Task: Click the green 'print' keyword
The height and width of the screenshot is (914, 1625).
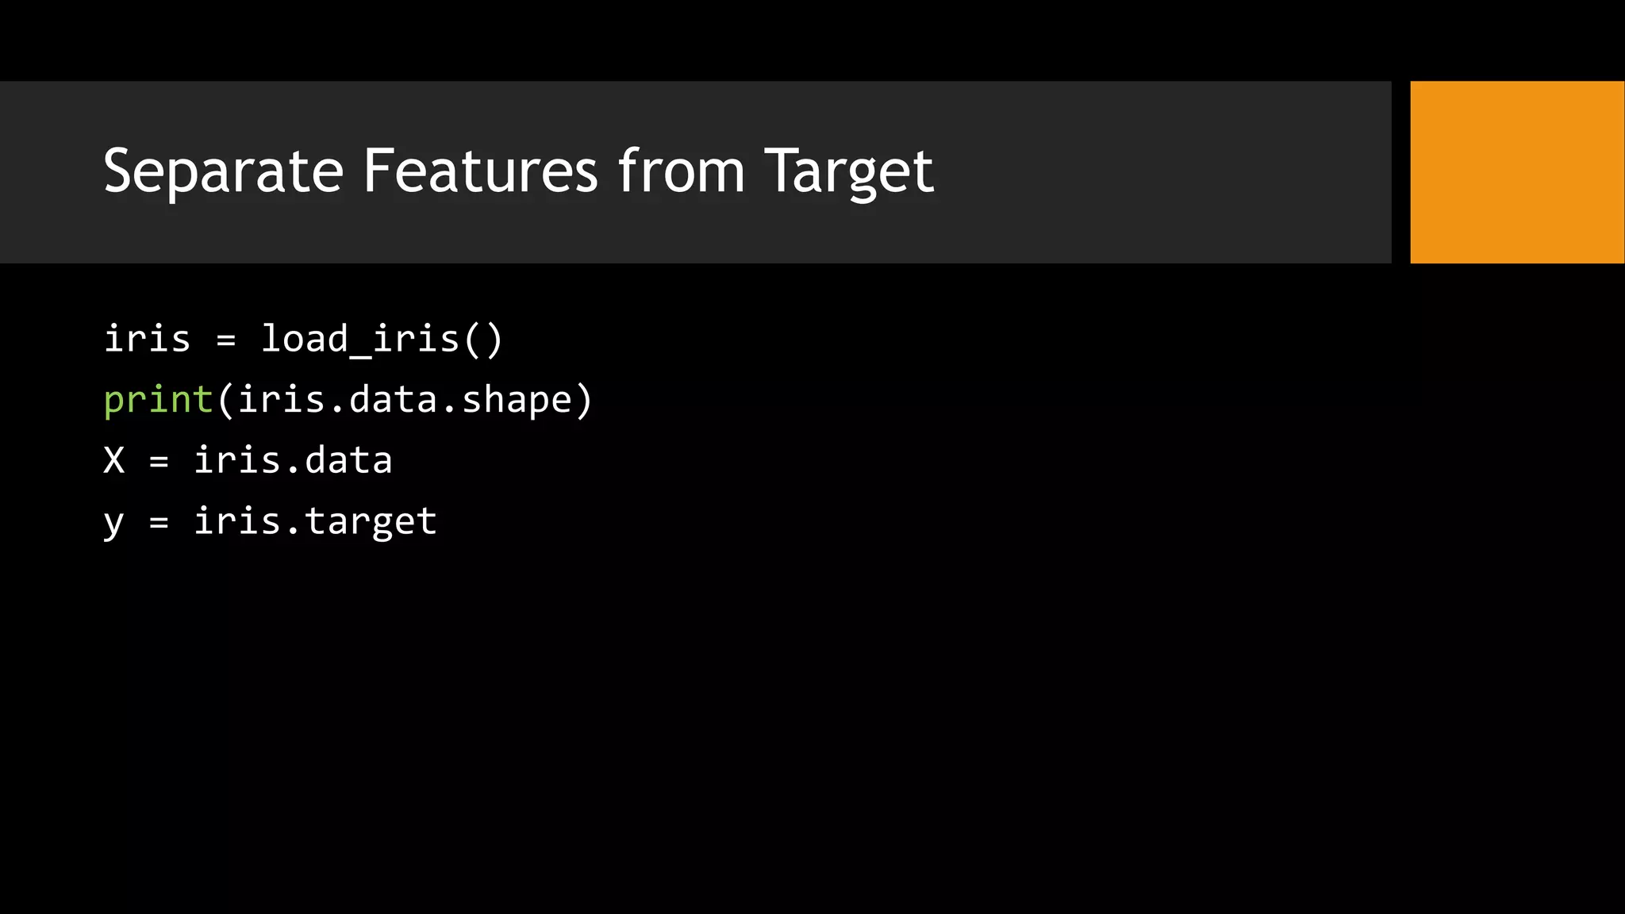Action: [x=159, y=399]
